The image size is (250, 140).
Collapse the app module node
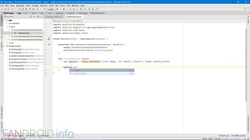[4, 20]
